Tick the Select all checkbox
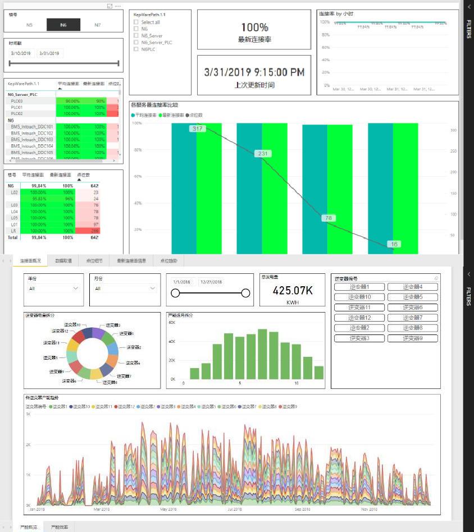Image resolution: width=474 pixels, height=532 pixels. click(136, 22)
